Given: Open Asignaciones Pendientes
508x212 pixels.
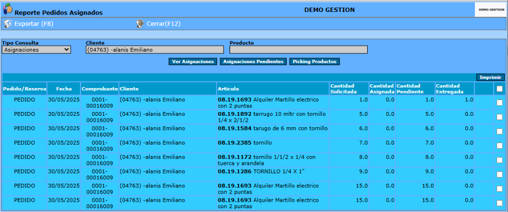Looking at the screenshot, I should (x=253, y=61).
